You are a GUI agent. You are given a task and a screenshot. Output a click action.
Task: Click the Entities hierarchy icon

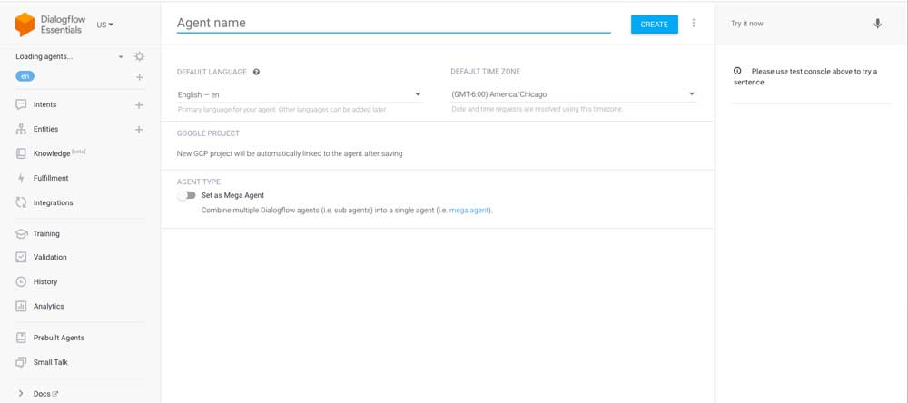pyautogui.click(x=21, y=129)
